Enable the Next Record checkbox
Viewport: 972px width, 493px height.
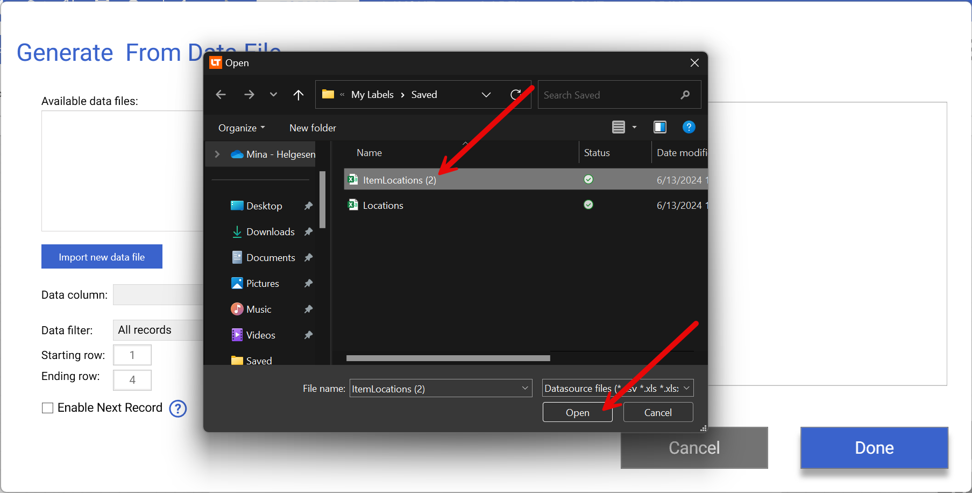click(48, 408)
